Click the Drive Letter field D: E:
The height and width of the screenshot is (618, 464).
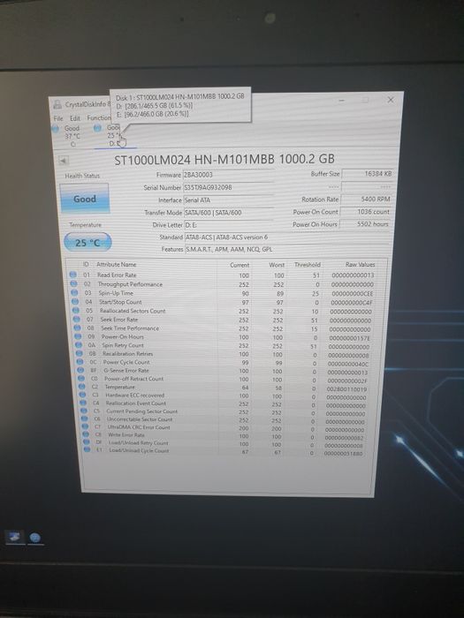click(228, 225)
